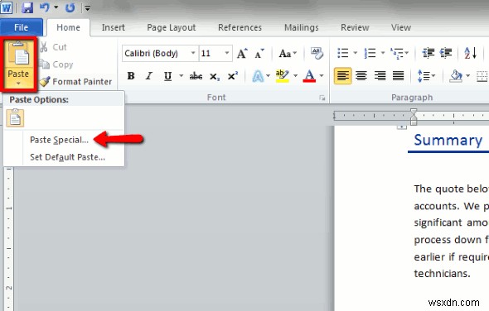
Task: Apply multilevel list formatting
Action: (397, 53)
